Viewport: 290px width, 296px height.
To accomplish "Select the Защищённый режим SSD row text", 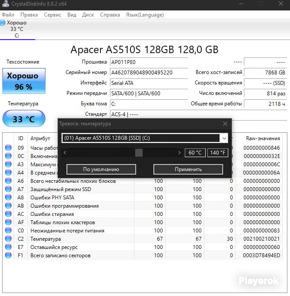I will point(61,189).
